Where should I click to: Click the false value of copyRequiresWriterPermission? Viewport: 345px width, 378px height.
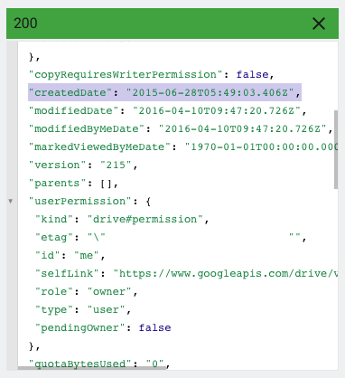point(252,74)
